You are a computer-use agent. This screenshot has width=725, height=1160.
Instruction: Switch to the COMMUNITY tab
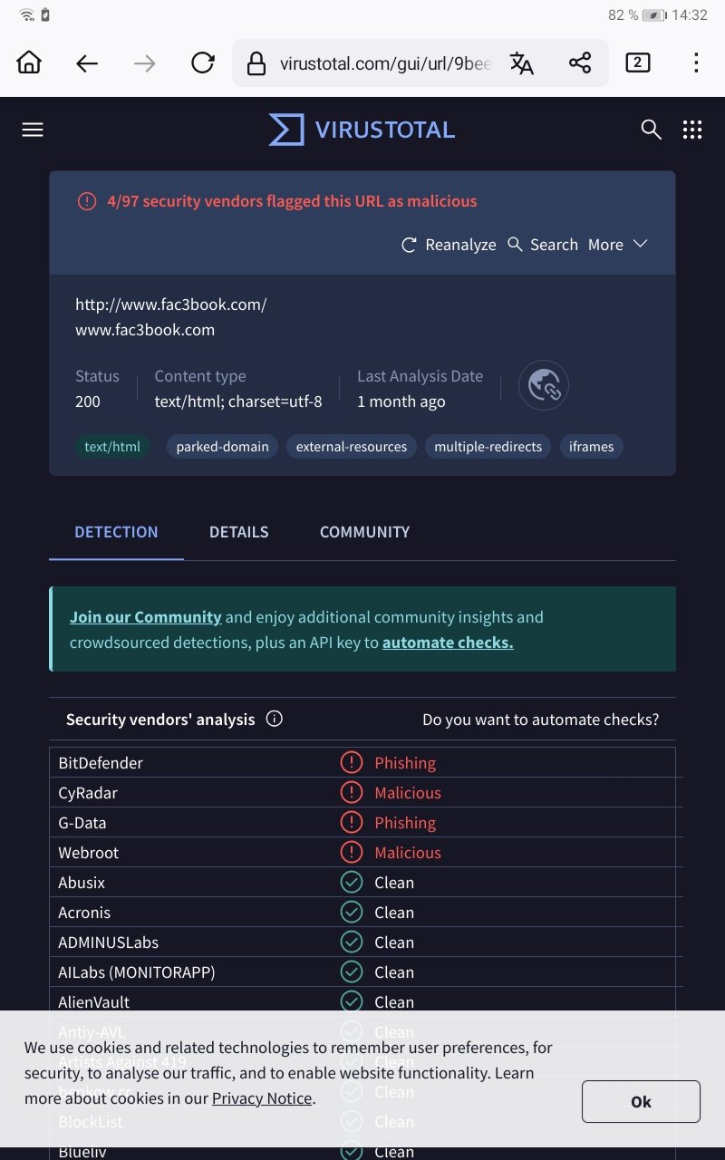(x=364, y=532)
